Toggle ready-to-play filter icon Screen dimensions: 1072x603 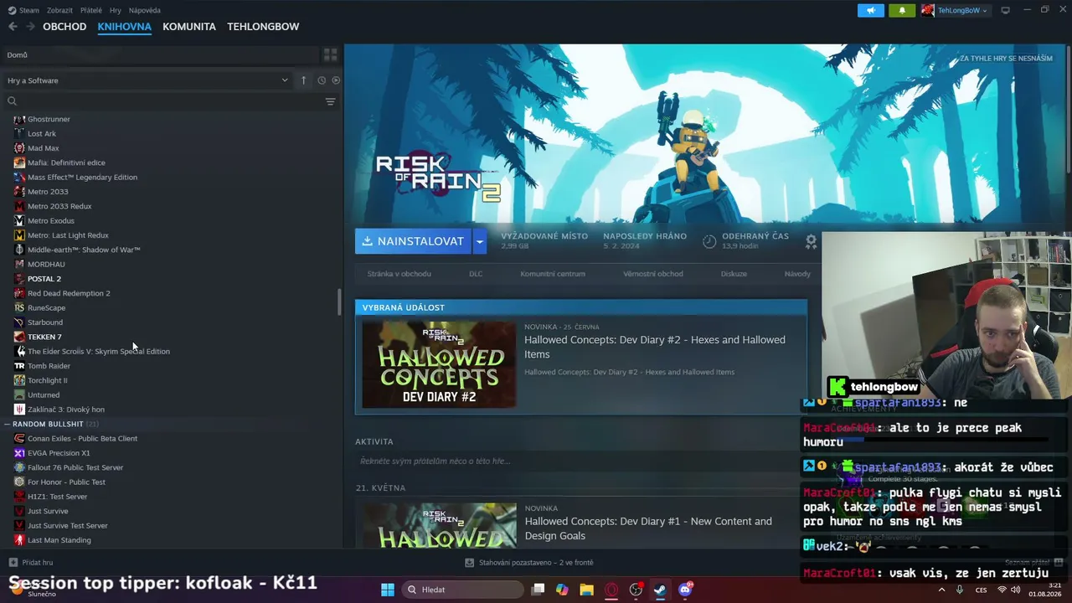336,80
